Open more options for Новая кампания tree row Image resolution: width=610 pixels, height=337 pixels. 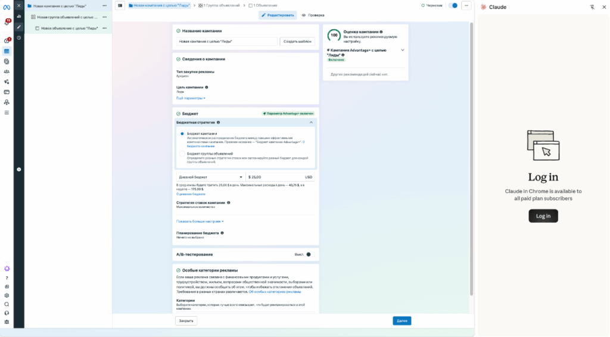tap(105, 6)
